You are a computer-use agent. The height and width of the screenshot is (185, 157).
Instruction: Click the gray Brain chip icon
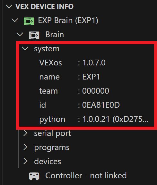click(x=34, y=35)
